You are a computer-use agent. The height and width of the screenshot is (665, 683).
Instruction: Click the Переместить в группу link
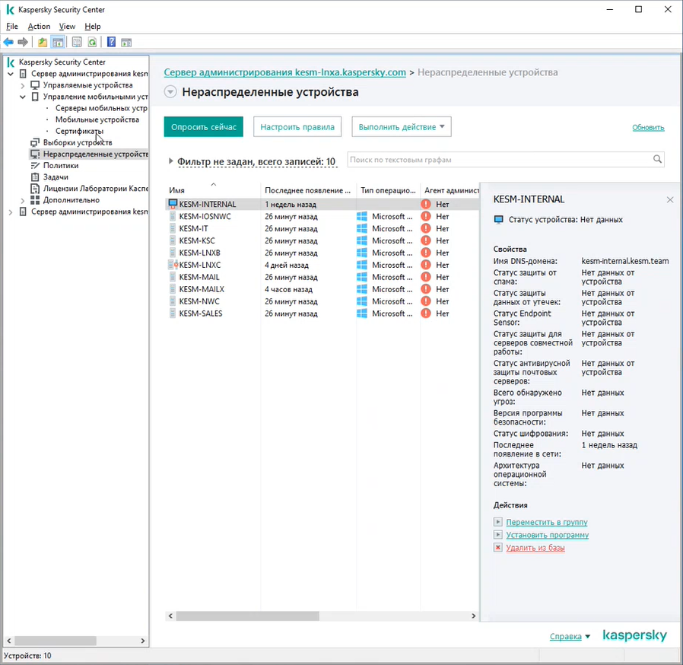pos(546,523)
